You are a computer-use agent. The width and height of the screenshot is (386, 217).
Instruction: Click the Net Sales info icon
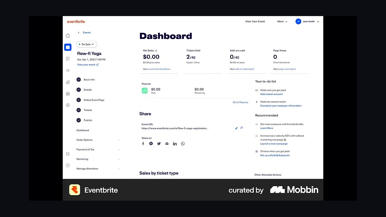coord(156,50)
